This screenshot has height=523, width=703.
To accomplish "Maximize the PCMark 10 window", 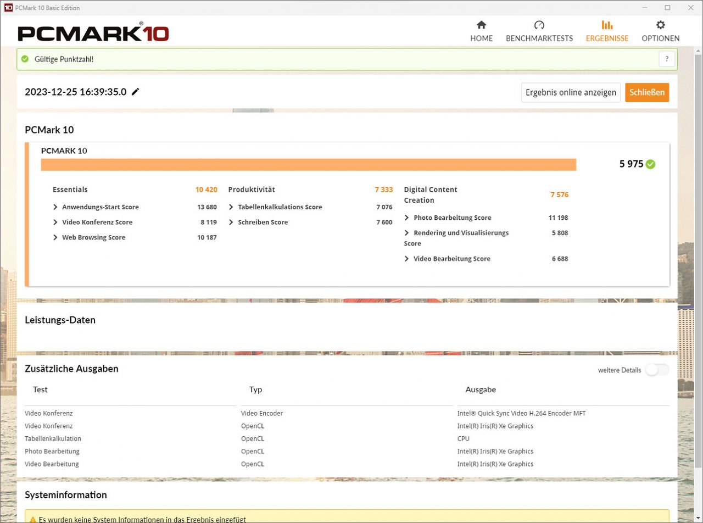I will (667, 8).
